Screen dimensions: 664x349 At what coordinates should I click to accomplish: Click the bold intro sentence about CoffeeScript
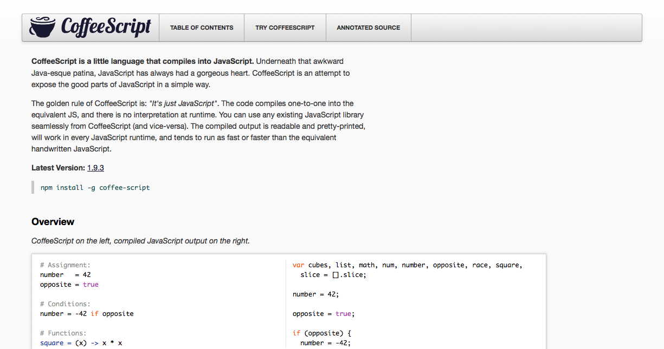(142, 61)
